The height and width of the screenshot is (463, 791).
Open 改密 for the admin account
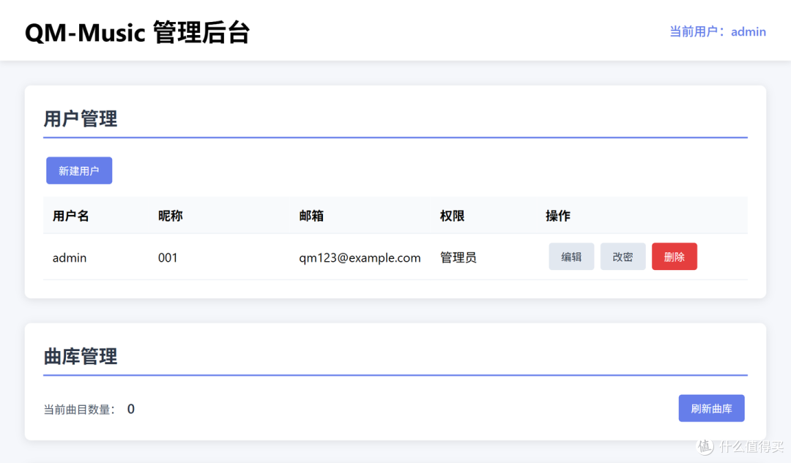pos(623,257)
